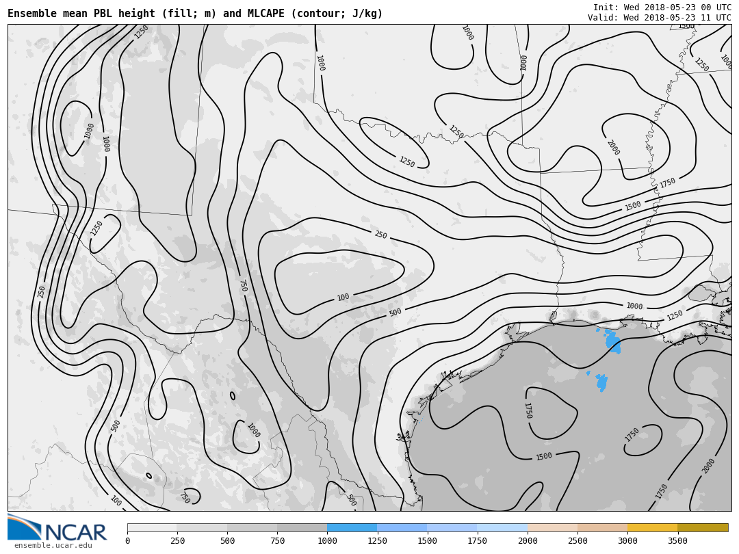Pick the 1750–2000 pale blue colorbar swatch
The width and height of the screenshot is (739, 554).
click(502, 527)
